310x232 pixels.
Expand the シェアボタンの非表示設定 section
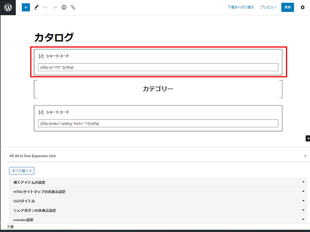coord(157,210)
